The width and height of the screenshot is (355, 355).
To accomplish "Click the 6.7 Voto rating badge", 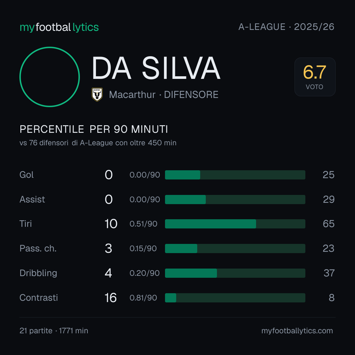I will 315,77.
